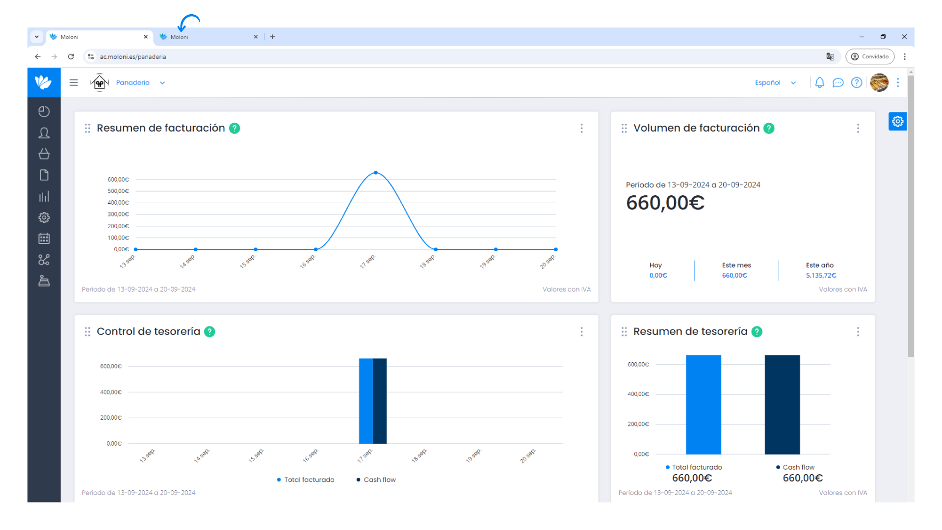Open the blue dashboard settings gear button

897,121
